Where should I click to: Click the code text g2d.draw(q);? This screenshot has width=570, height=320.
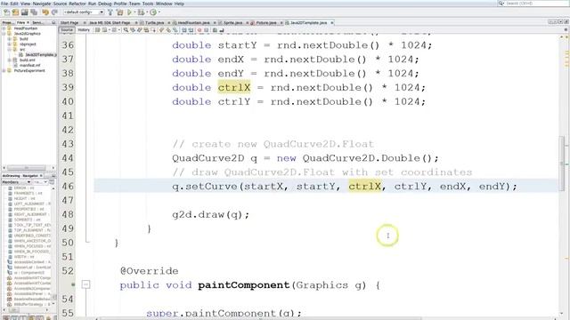tap(210, 214)
